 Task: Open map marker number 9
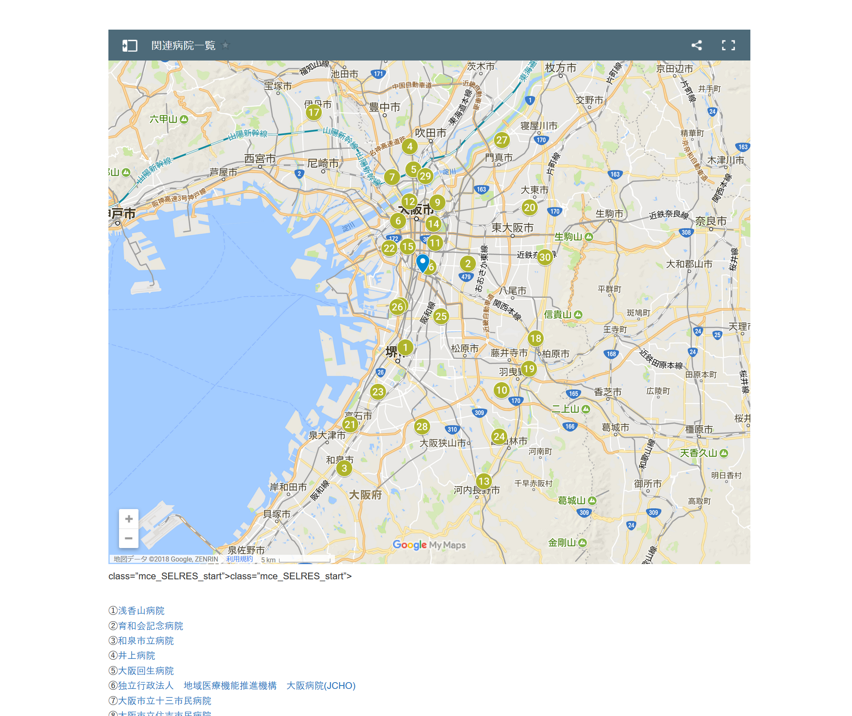[x=437, y=202]
